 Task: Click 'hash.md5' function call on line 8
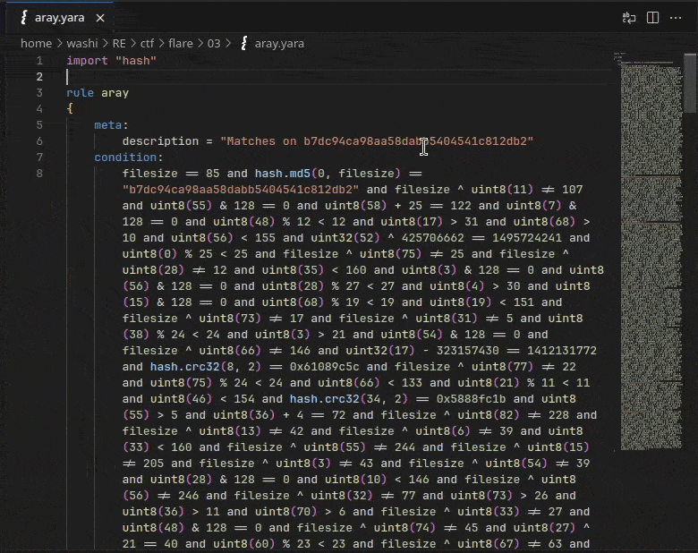tap(283, 174)
